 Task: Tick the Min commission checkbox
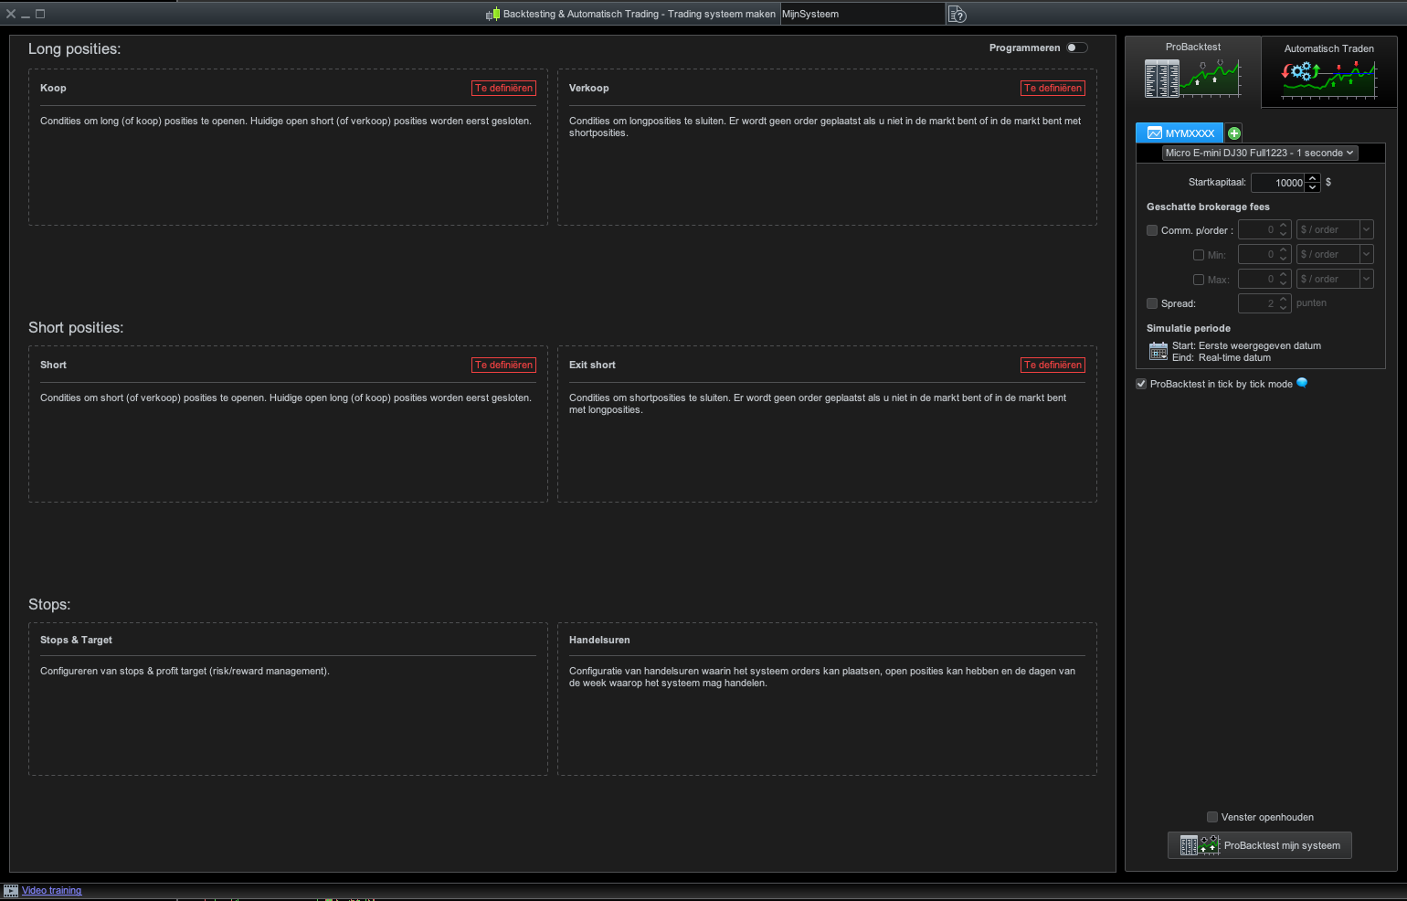tap(1199, 255)
